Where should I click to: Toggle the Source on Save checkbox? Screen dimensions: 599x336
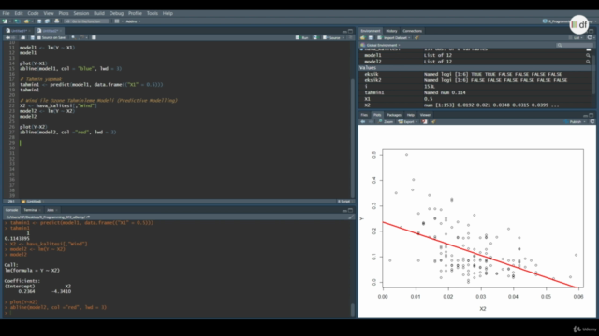[x=39, y=37]
